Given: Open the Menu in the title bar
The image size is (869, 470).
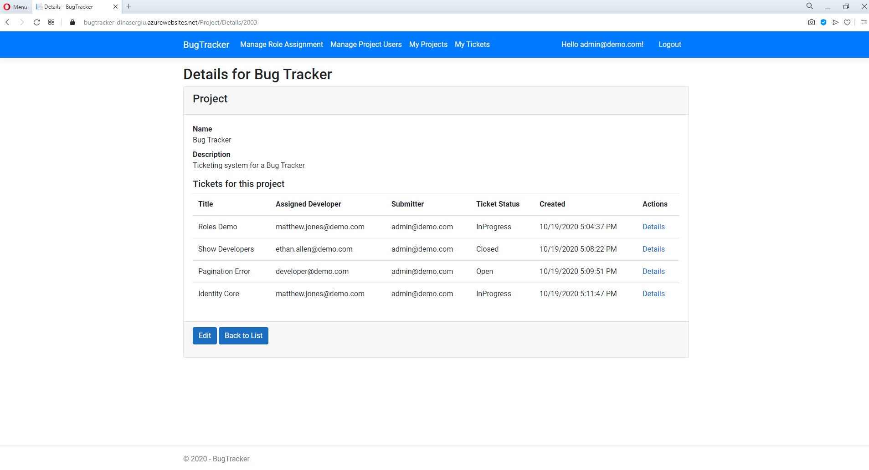Looking at the screenshot, I should point(19,7).
